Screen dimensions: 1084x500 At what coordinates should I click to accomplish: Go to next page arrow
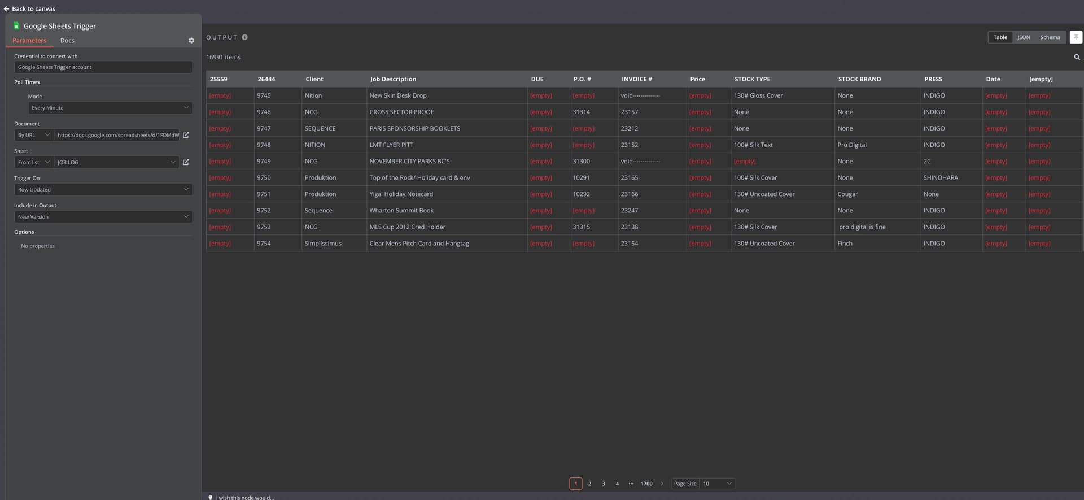(x=662, y=484)
